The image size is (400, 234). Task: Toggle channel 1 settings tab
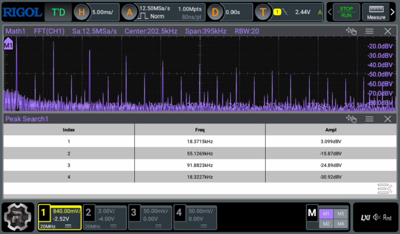pos(60,217)
